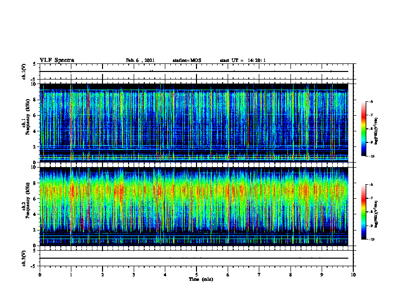Click the ch.3(V) axis tick "-5"
This screenshot has width=398, height=308.
point(34,266)
